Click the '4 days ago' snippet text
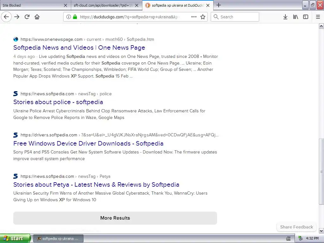Image resolution: width=324 pixels, height=243 pixels. [x=24, y=56]
